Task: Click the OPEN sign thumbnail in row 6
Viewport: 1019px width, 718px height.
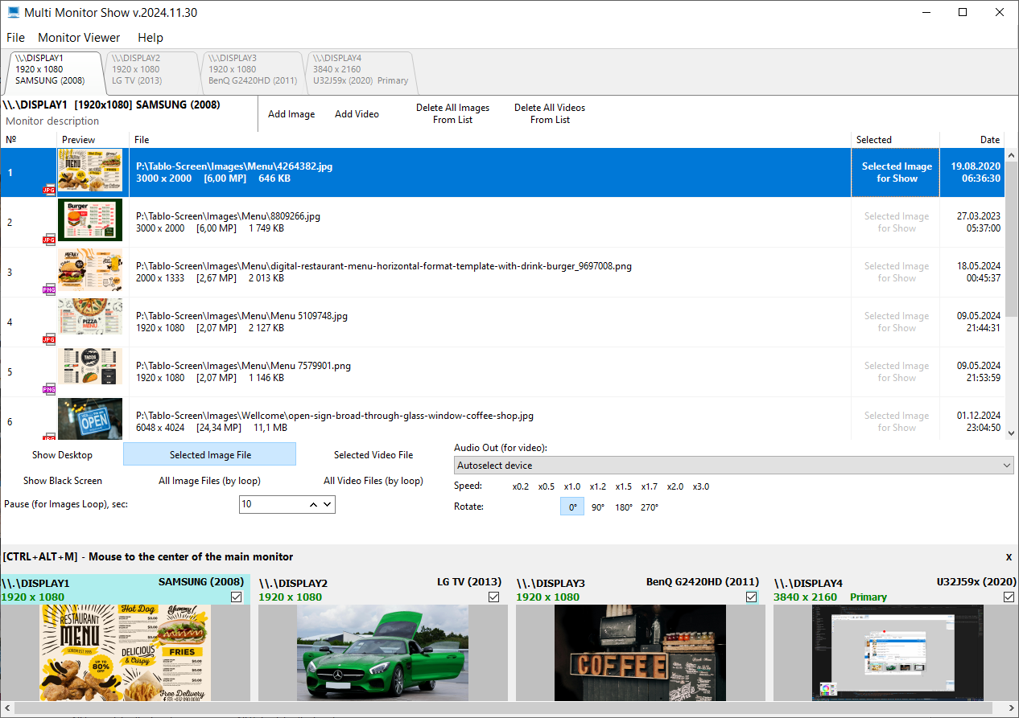Action: click(90, 419)
